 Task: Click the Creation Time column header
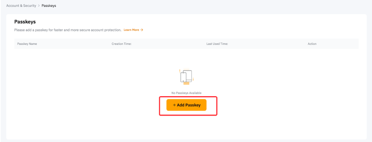point(122,44)
